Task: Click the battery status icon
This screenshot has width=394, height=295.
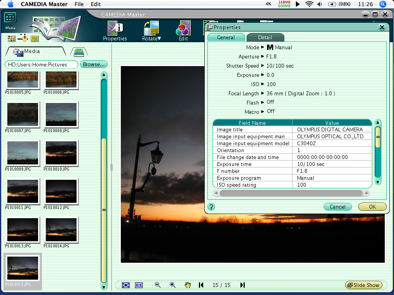Action: [332, 4]
